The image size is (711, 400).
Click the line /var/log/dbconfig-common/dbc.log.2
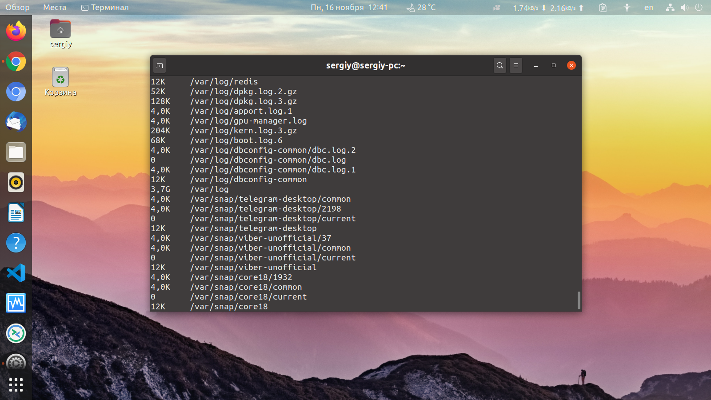point(273,150)
